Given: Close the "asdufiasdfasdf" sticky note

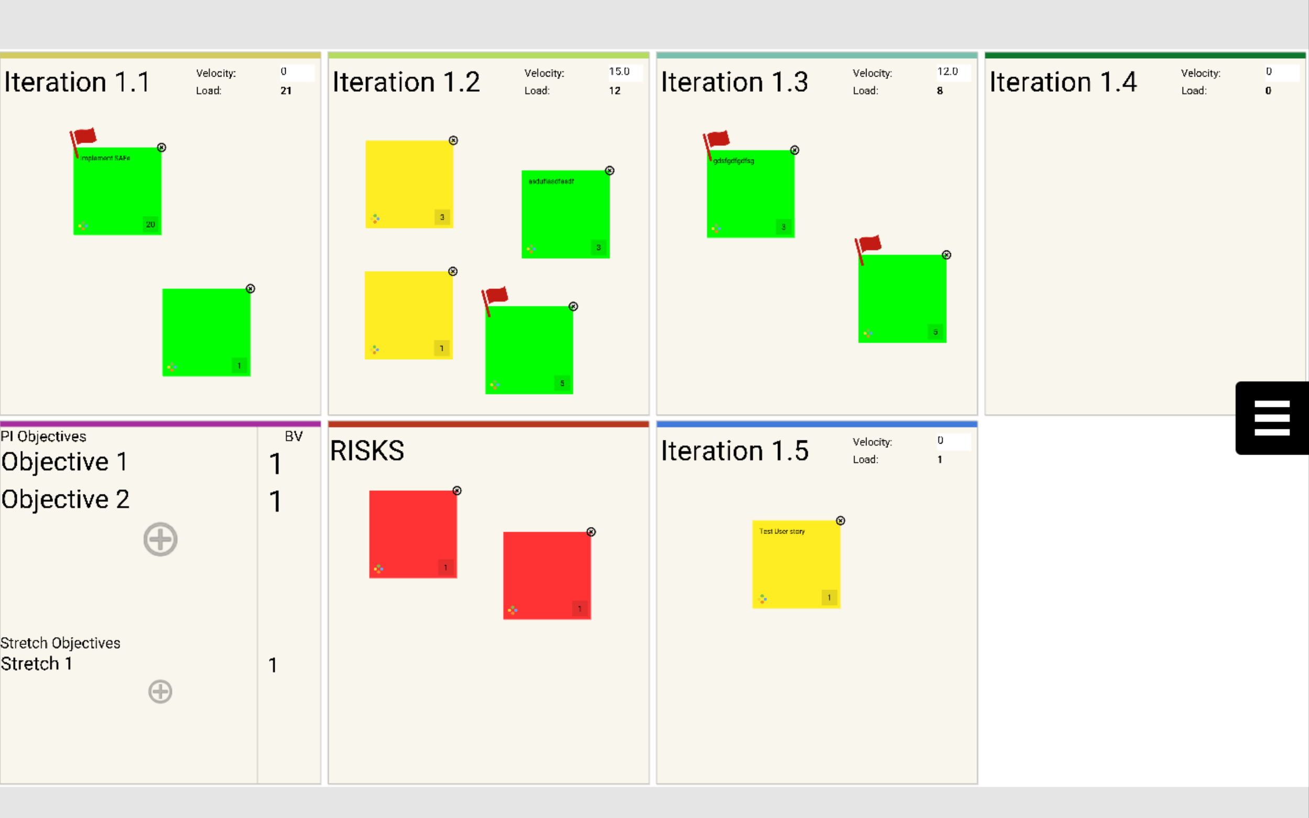Looking at the screenshot, I should click(610, 171).
